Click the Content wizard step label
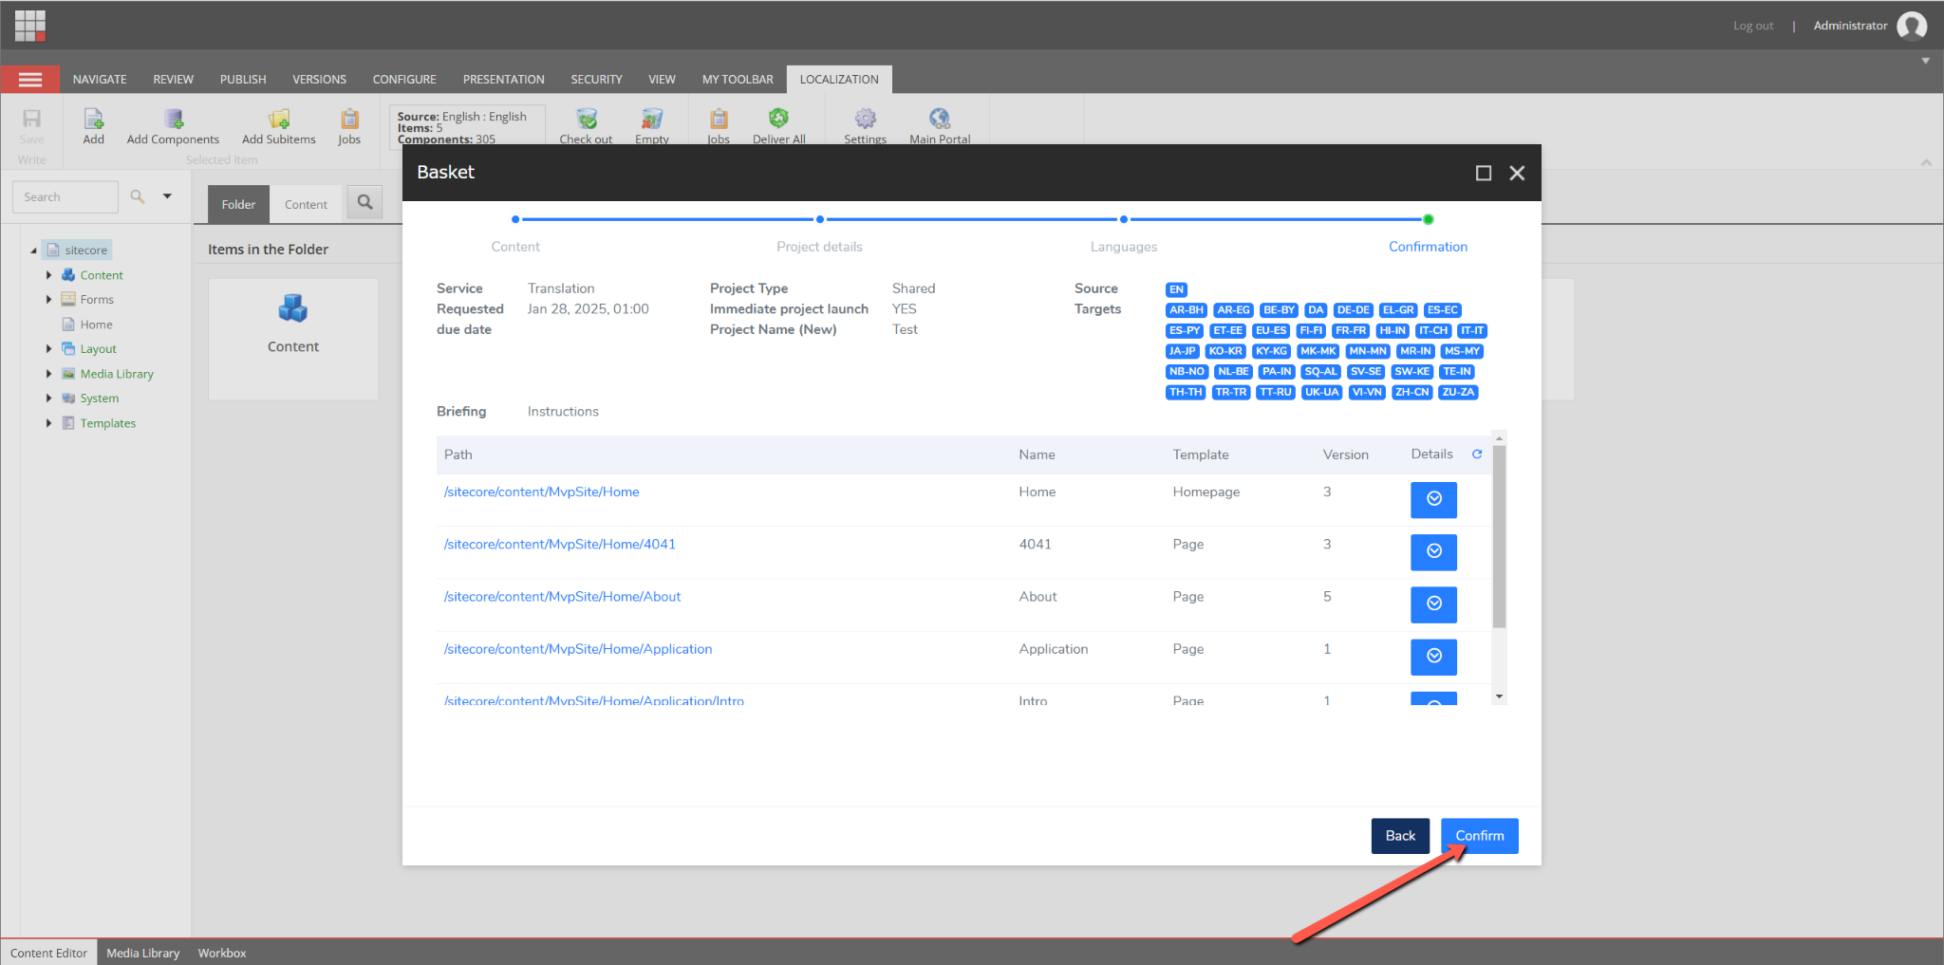 point(515,247)
